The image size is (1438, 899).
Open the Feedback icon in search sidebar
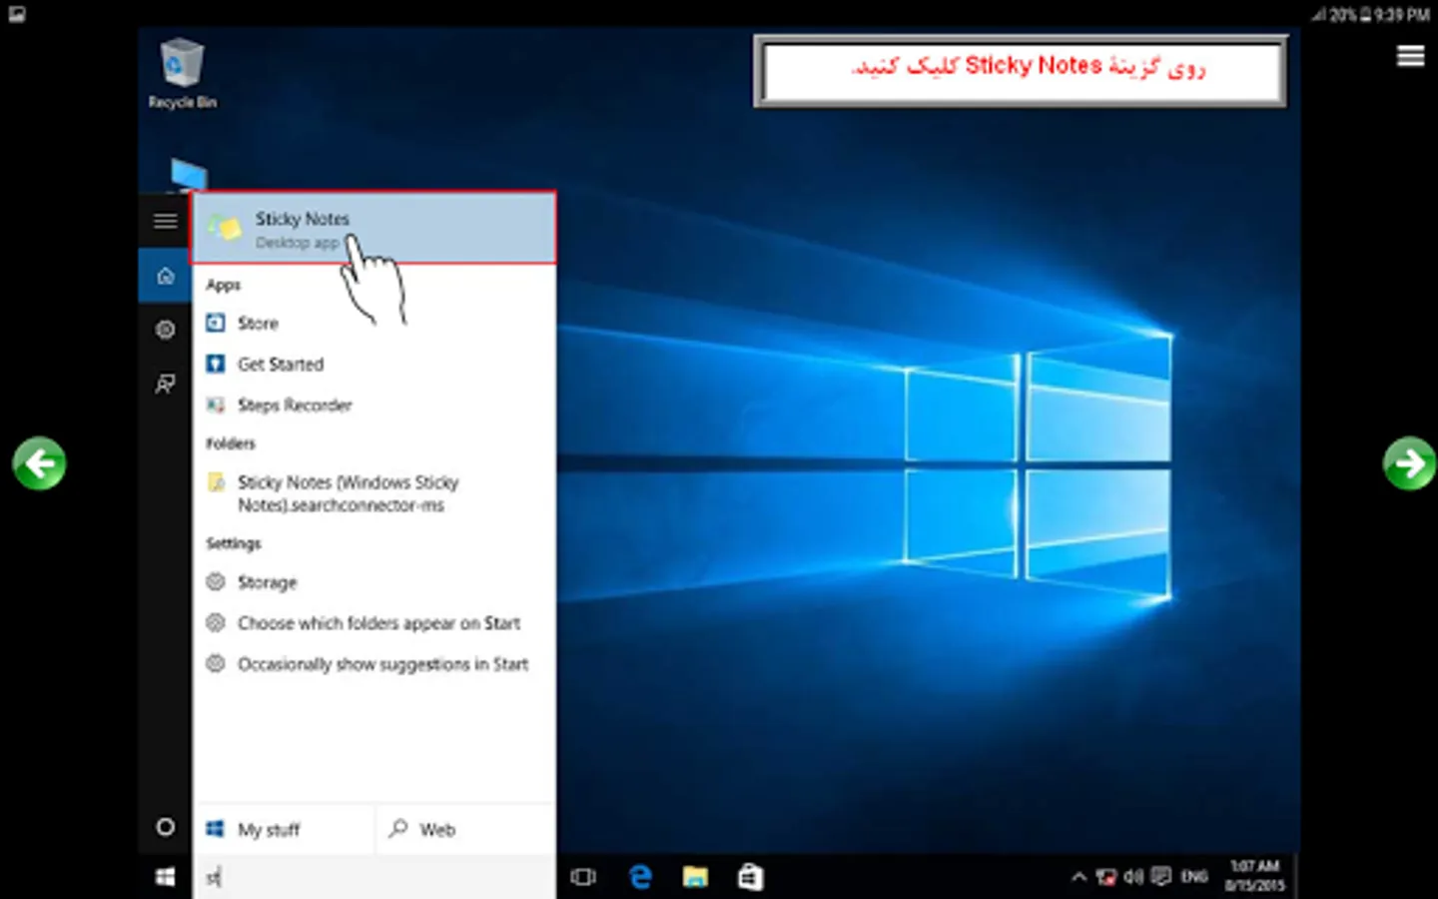click(166, 384)
